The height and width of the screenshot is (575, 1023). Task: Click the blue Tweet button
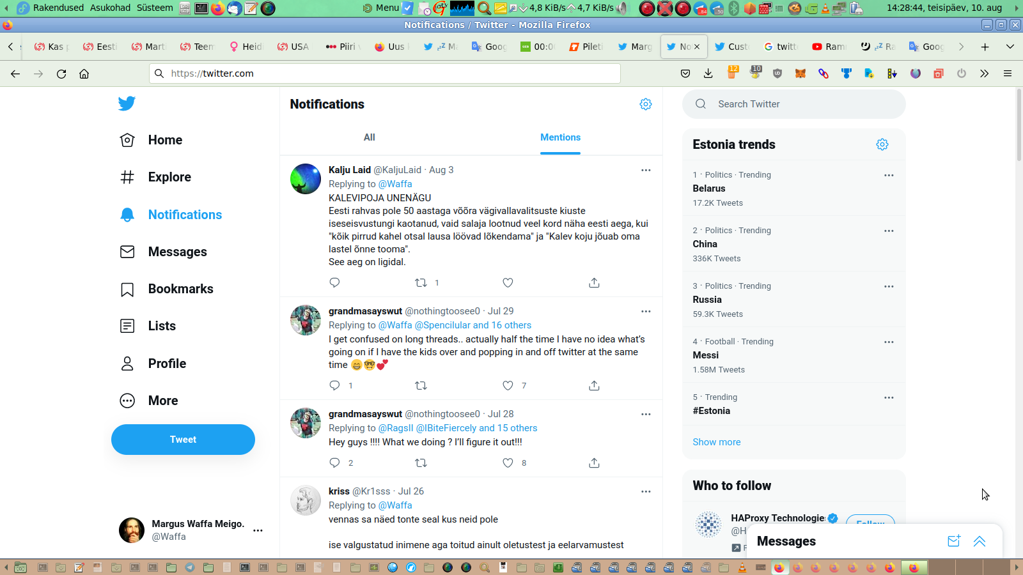pyautogui.click(x=183, y=440)
